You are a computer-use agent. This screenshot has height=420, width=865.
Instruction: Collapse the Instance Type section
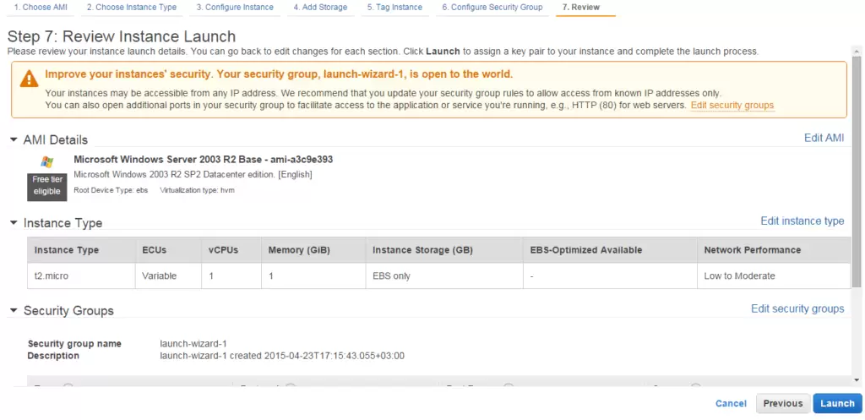(x=14, y=223)
